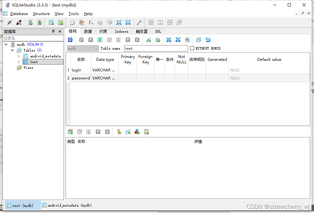Click the Not NULL column header
The width and height of the screenshot is (314, 213).
(181, 60)
